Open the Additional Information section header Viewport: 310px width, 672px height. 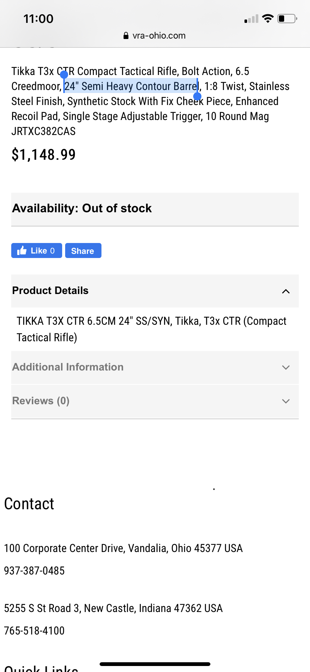click(155, 367)
